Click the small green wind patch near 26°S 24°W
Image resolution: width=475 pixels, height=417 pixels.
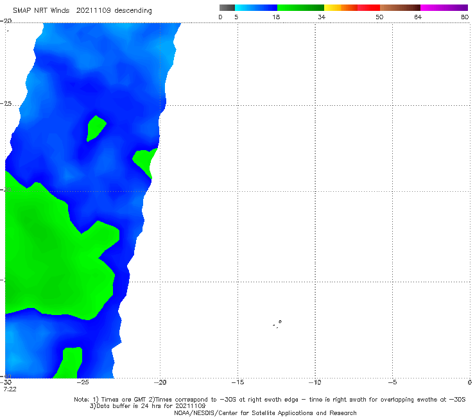point(96,128)
